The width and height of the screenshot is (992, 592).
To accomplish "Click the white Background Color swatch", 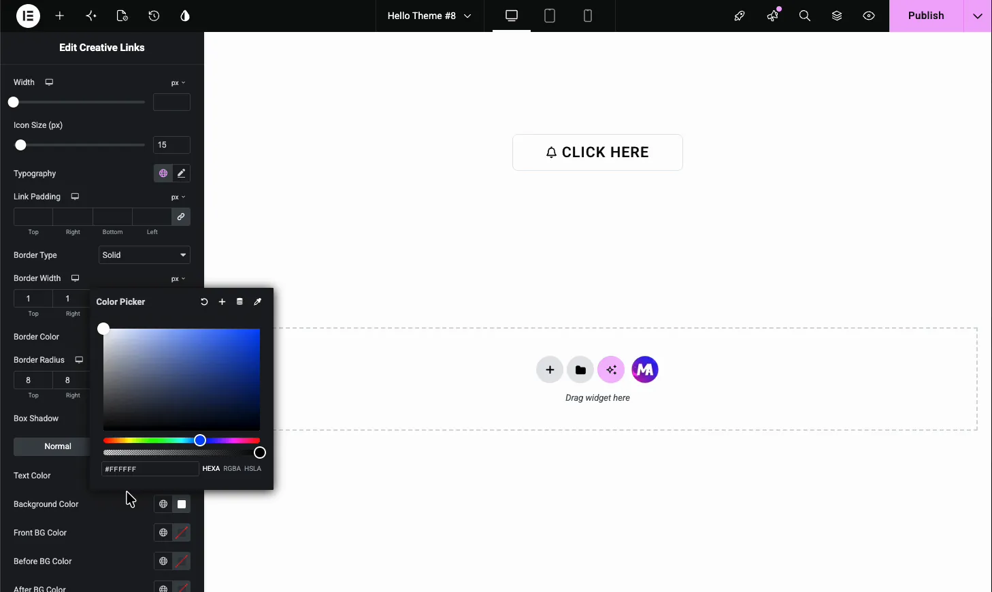I will point(181,504).
